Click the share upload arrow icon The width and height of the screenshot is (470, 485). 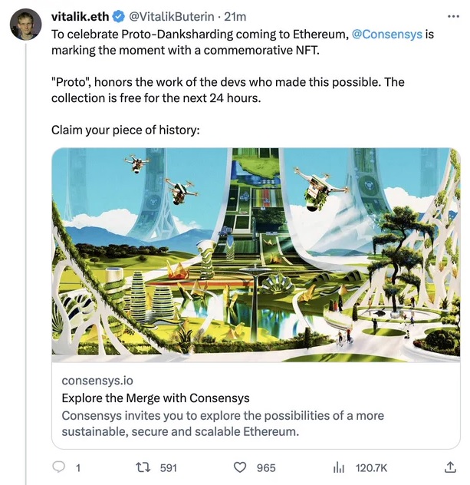(x=450, y=467)
